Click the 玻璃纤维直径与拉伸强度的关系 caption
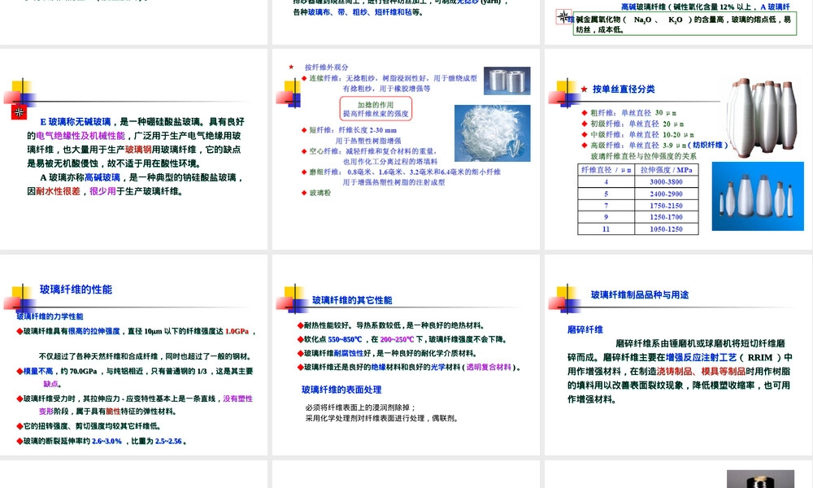Screen dimensions: 813x488 pyautogui.click(x=643, y=156)
